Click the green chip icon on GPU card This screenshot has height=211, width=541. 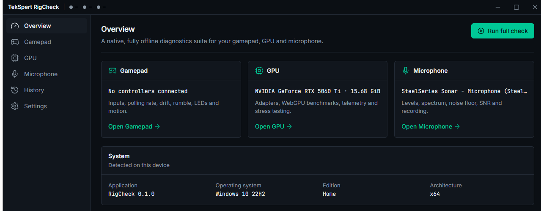(x=259, y=71)
